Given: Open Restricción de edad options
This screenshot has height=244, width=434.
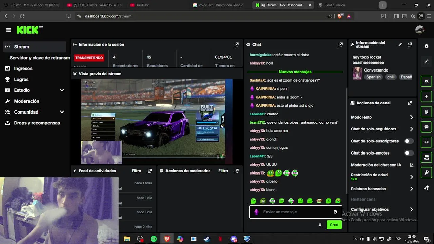Looking at the screenshot, I should click(x=382, y=177).
